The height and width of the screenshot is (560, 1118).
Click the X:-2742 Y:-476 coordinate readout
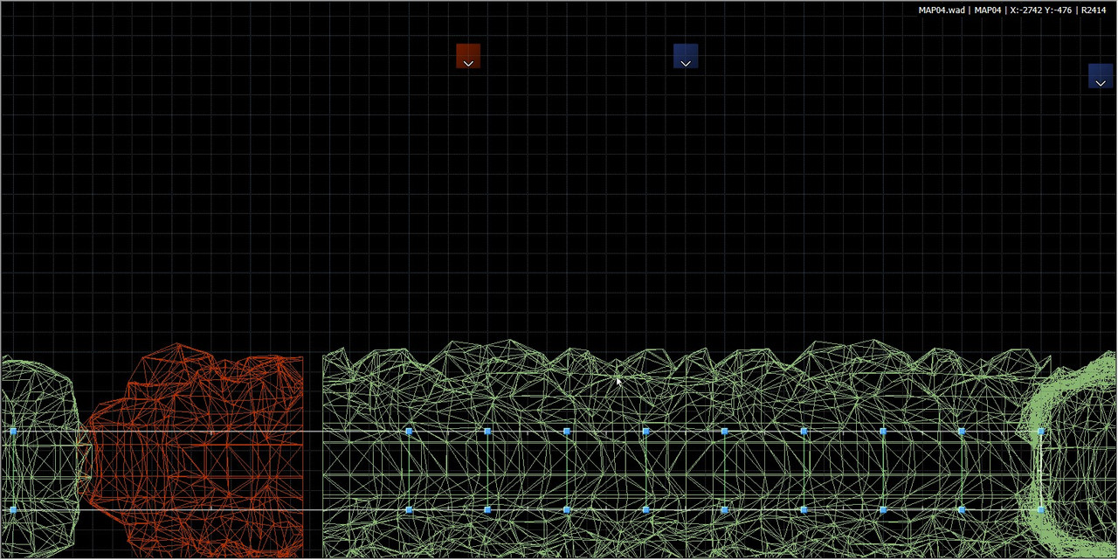(x=1041, y=10)
